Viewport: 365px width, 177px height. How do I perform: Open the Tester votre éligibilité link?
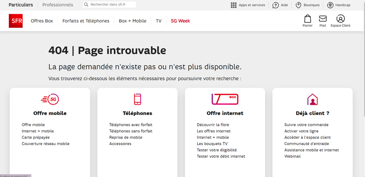217,150
